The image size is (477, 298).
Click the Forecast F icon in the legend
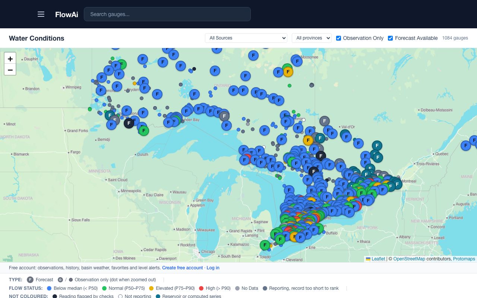tap(30, 280)
